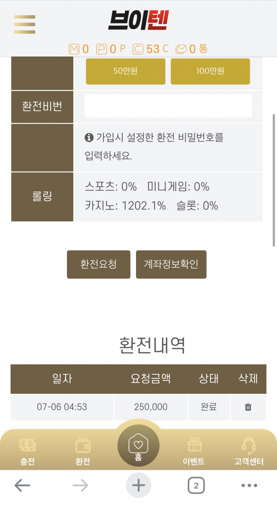This screenshot has height=525, width=277.
Task: Open the 고객센터 support tab
Action: coord(249,451)
